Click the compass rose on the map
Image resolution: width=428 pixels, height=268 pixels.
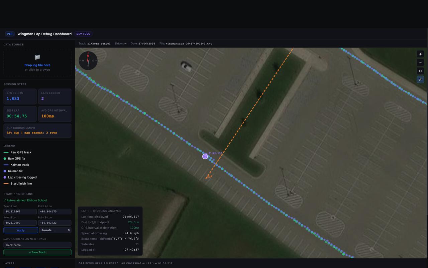pos(88,60)
